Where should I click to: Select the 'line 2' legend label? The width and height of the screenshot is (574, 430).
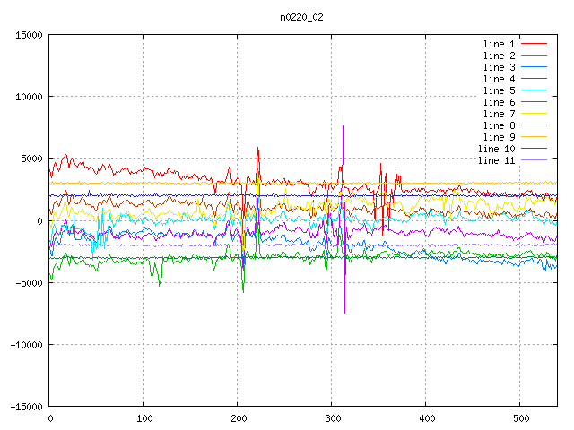click(x=499, y=56)
